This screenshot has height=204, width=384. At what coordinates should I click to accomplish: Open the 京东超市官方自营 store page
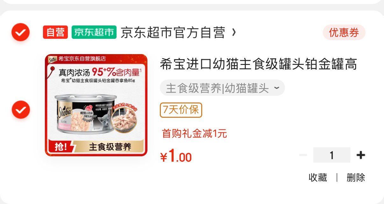click(x=173, y=32)
